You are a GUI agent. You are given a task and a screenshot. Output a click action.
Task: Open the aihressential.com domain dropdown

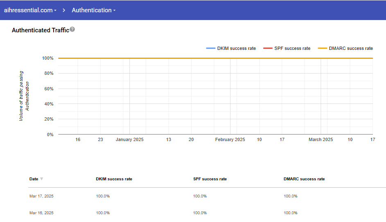point(30,10)
